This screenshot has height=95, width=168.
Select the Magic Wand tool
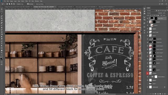[x=2, y=16]
